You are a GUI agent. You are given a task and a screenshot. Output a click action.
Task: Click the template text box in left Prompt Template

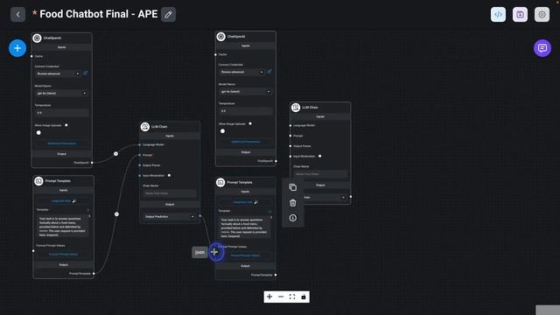[64, 227]
